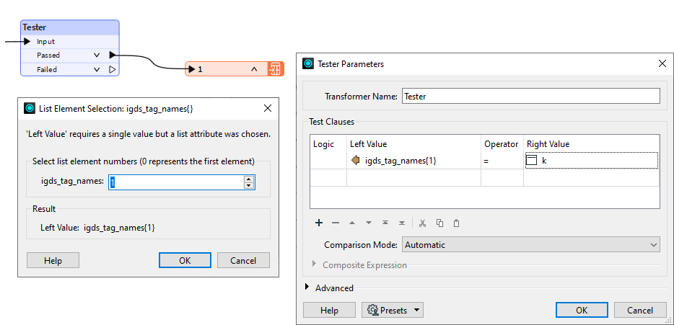Move the test clause down
Screen dimensions: 674x325
[369, 223]
